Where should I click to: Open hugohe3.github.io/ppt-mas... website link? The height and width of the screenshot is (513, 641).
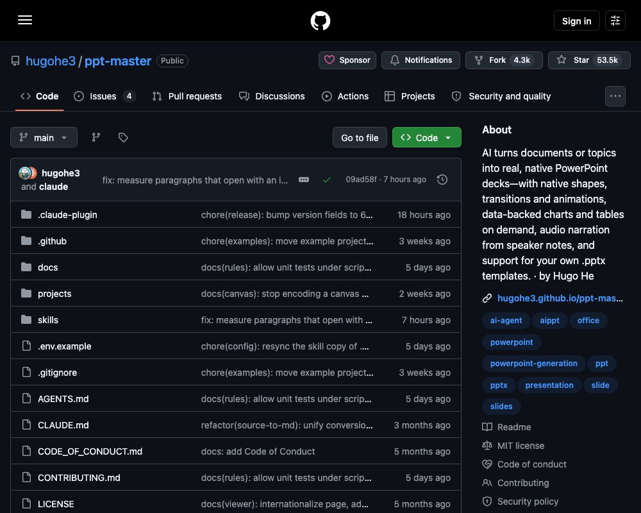(x=560, y=298)
